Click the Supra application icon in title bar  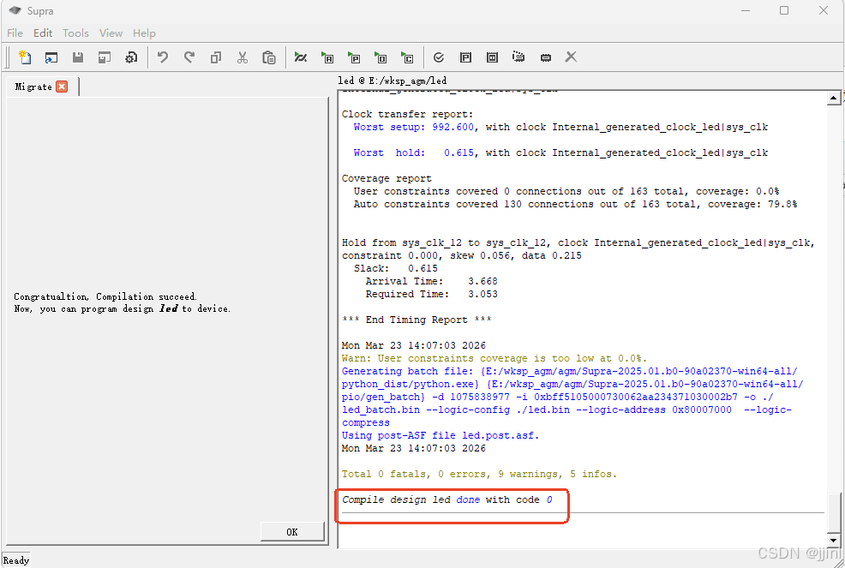point(15,10)
